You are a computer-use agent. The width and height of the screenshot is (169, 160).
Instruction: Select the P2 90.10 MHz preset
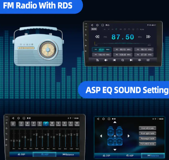click(x=123, y=49)
